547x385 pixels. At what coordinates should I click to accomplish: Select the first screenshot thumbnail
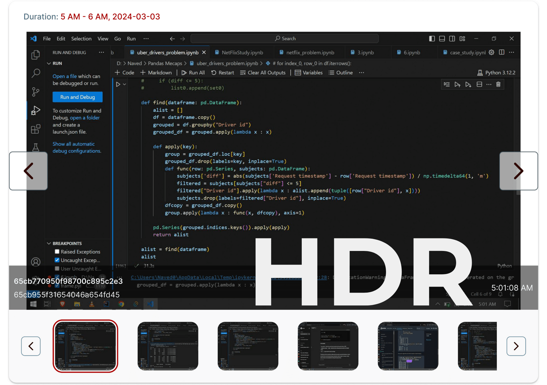(x=85, y=346)
